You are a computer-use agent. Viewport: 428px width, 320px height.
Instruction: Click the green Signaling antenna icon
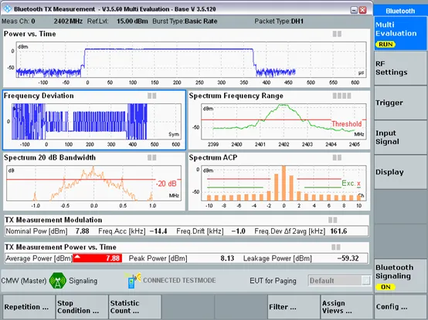58,281
